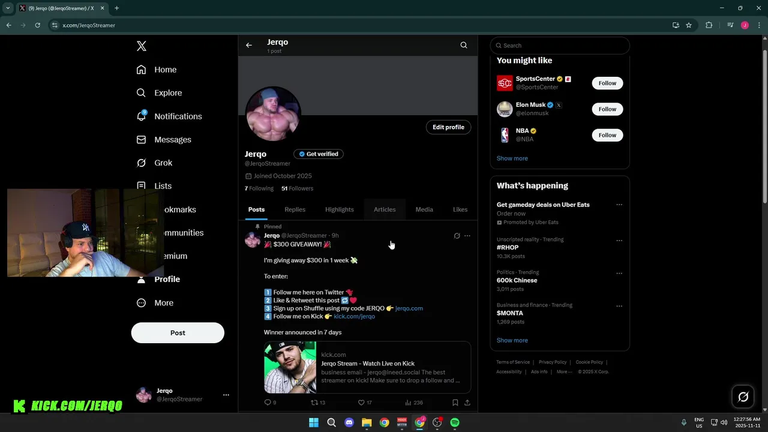Click the profile search magnifier icon
Viewport: 768px width, 432px height.
pyautogui.click(x=464, y=45)
